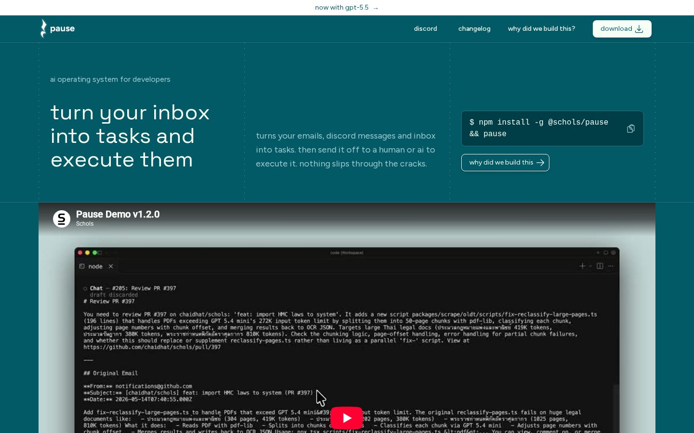The image size is (694, 433).
Task: Click the pause logo icon
Action: 43,29
